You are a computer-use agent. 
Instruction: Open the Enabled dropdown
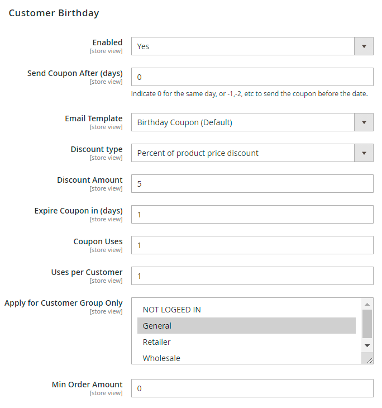[252, 46]
